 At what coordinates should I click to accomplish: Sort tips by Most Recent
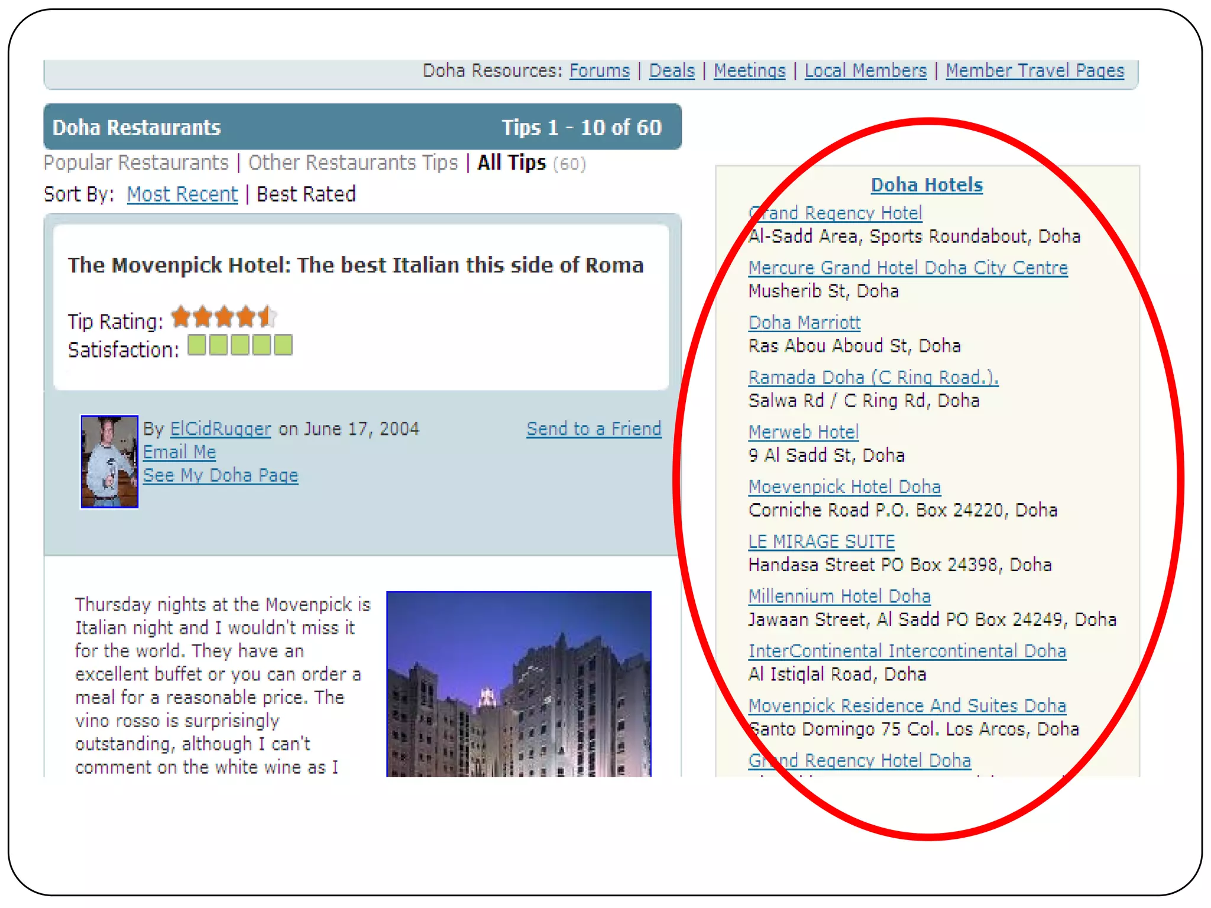[x=182, y=194]
